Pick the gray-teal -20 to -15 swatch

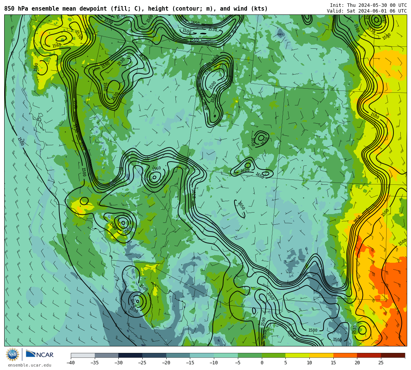(x=178, y=355)
